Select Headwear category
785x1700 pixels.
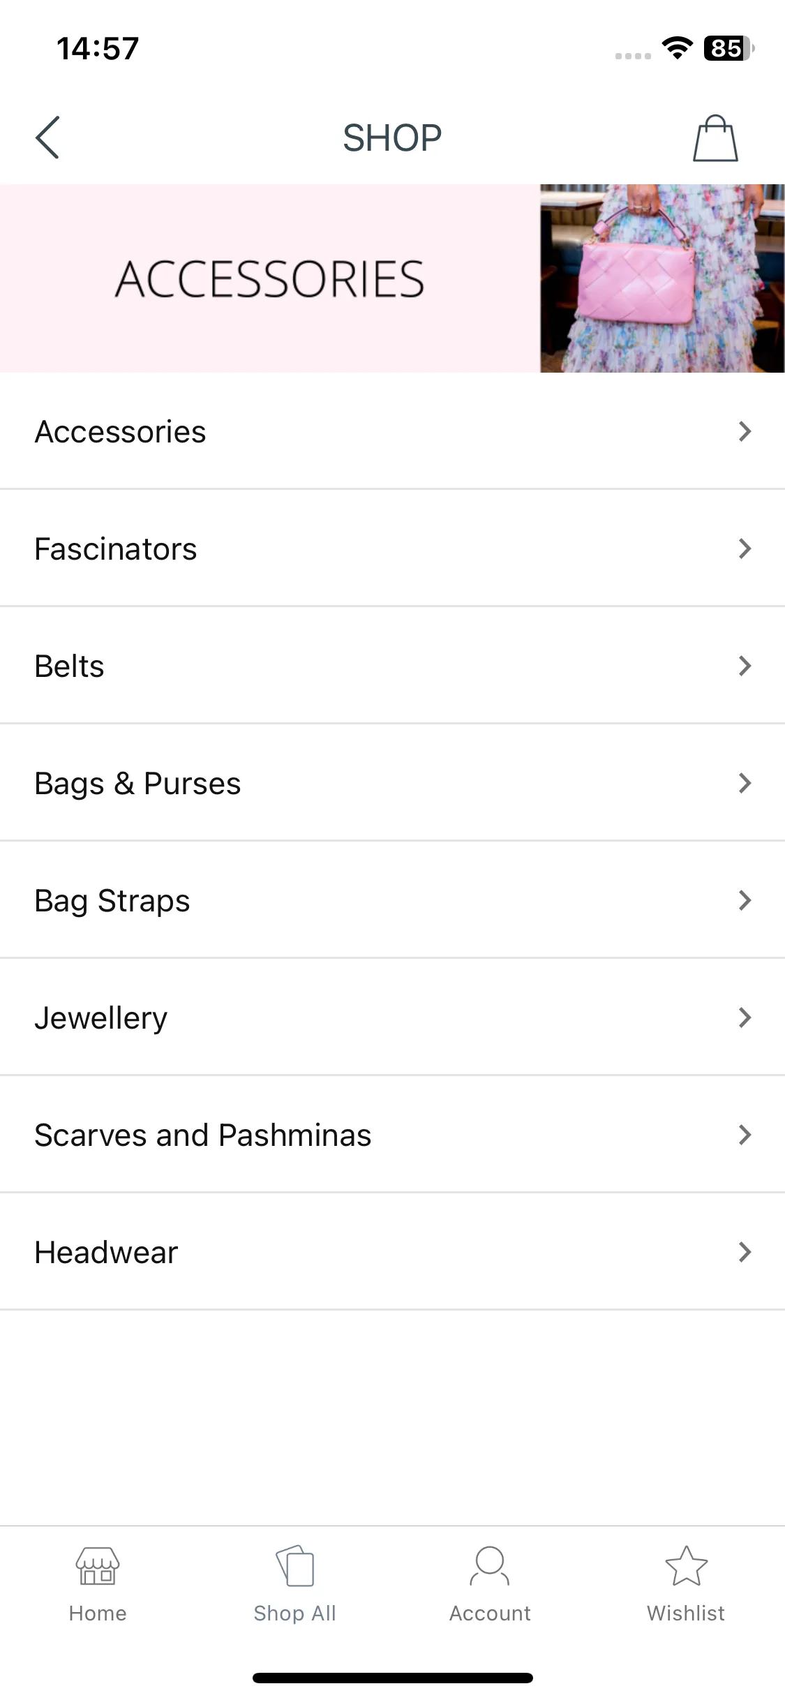[392, 1252]
